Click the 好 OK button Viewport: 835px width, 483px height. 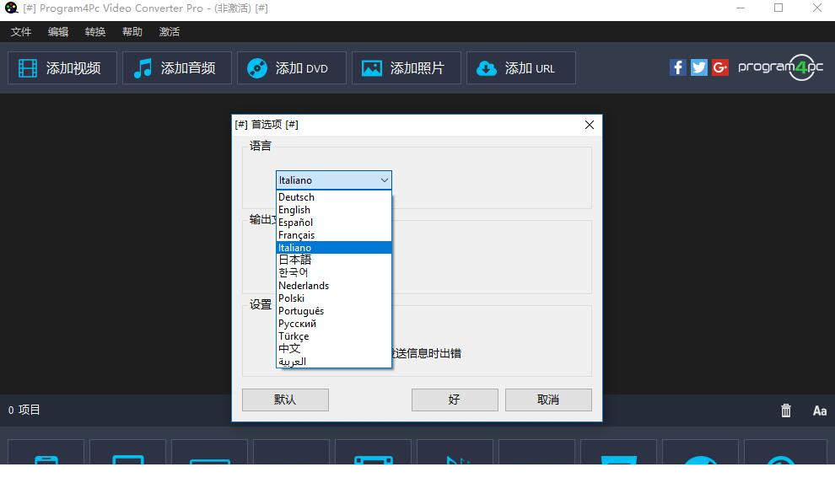(x=455, y=400)
